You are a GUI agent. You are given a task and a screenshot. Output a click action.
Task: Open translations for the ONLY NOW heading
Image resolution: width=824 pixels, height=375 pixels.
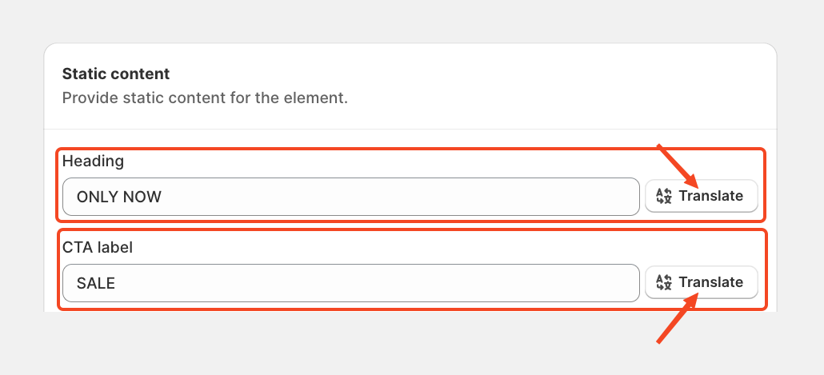[702, 196]
